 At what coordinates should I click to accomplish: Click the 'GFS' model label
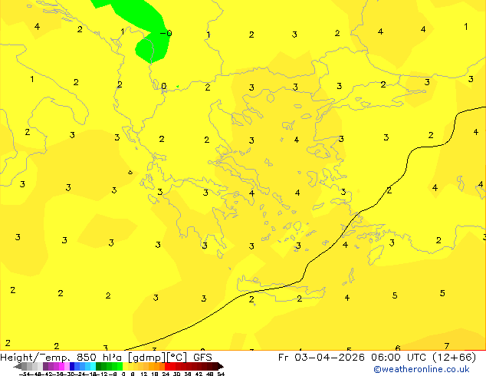[x=202, y=358]
